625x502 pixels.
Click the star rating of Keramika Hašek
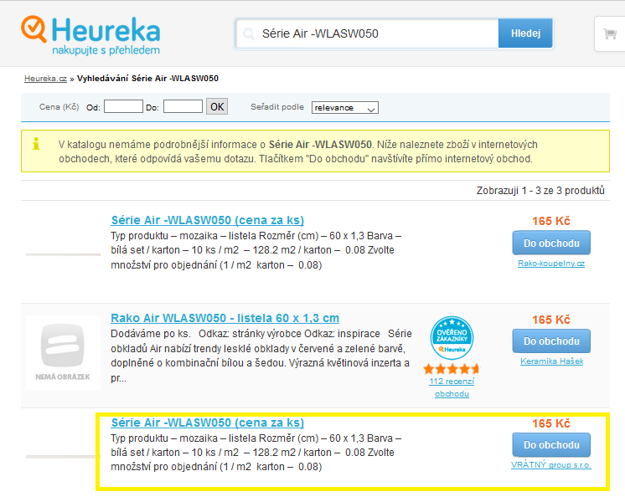(452, 369)
